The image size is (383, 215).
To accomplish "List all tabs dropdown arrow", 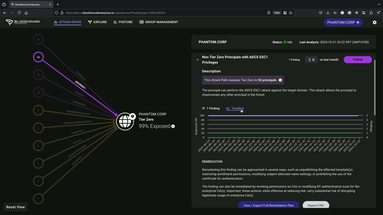I will (x=379, y=4).
